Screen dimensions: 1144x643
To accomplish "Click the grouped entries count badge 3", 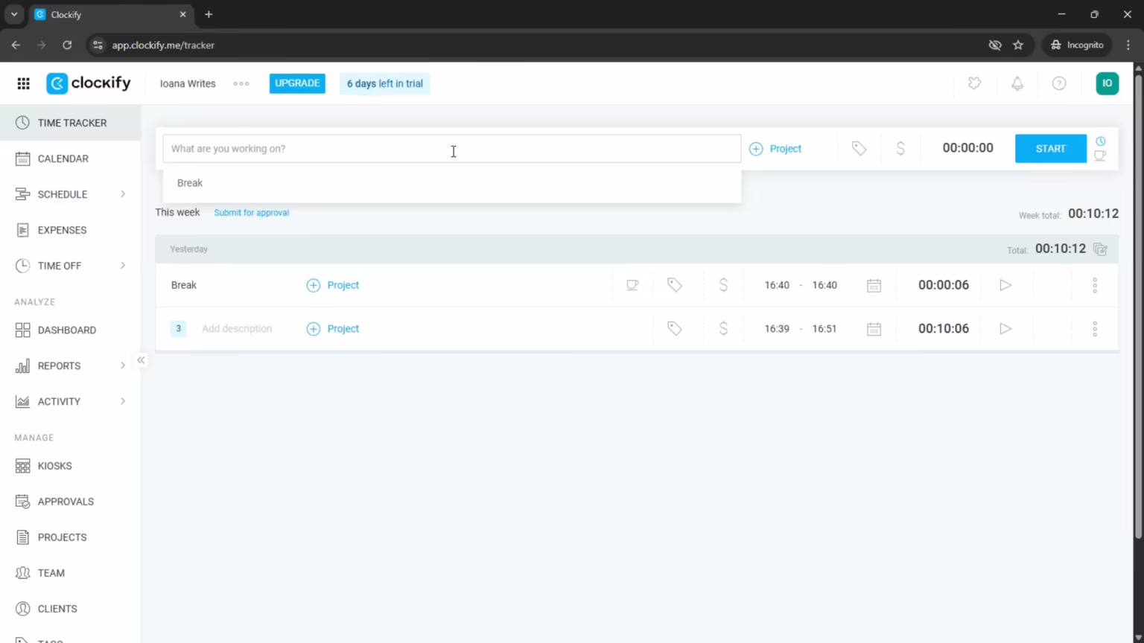I will [x=178, y=328].
